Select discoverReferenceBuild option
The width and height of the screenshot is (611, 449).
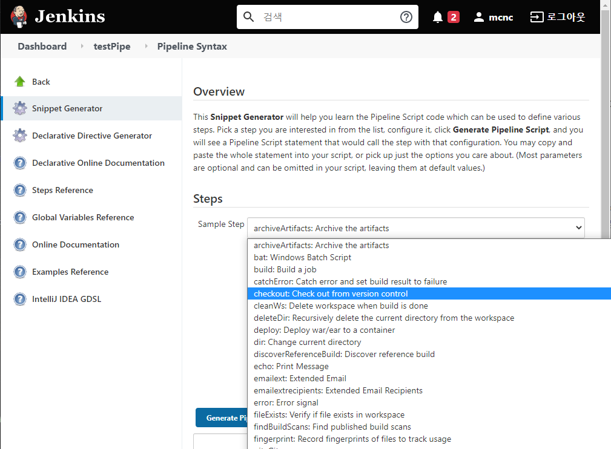tap(429, 354)
